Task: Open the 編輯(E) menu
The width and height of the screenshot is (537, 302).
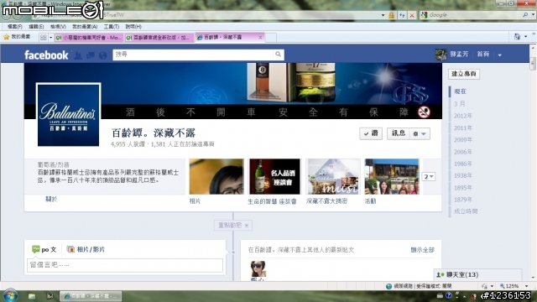Action: [x=36, y=27]
